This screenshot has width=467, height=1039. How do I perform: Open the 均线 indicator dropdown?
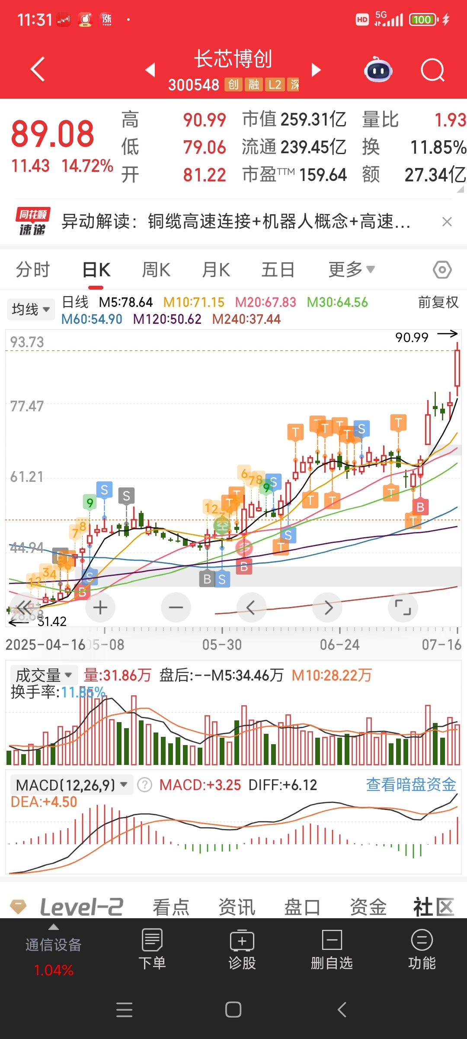point(31,310)
